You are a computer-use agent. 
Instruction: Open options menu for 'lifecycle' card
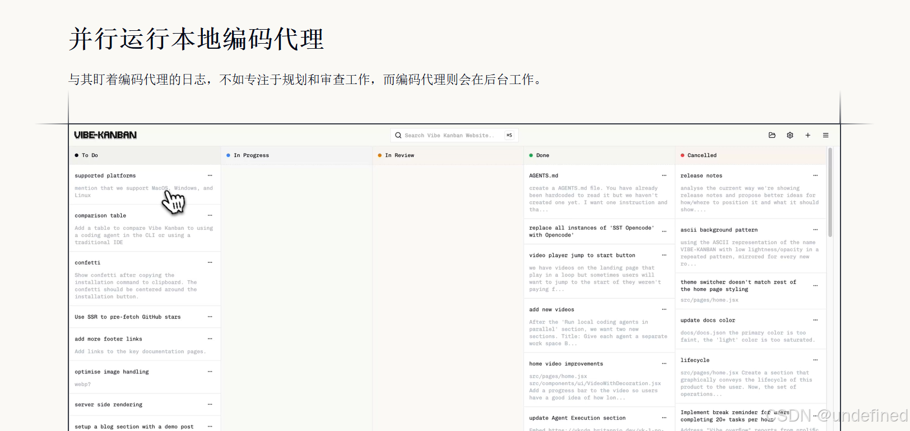[x=815, y=360]
